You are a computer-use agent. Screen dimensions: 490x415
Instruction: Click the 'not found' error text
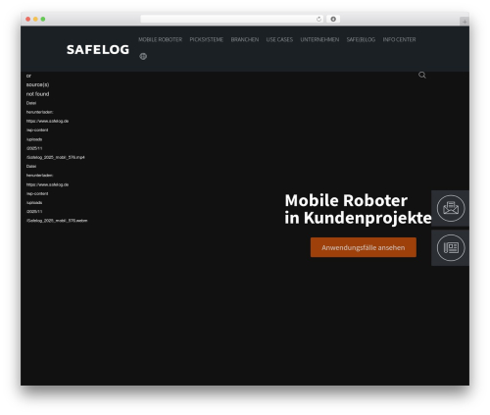pyautogui.click(x=37, y=94)
